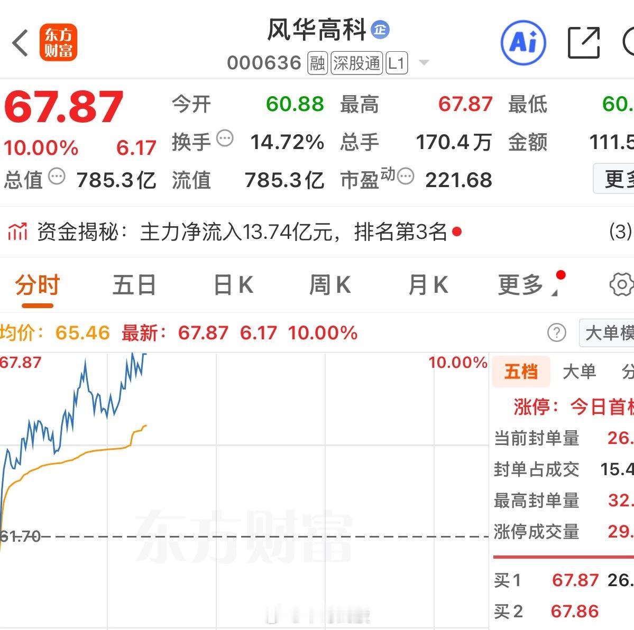
Task: Tap the stock code 000636
Action: pyautogui.click(x=264, y=63)
